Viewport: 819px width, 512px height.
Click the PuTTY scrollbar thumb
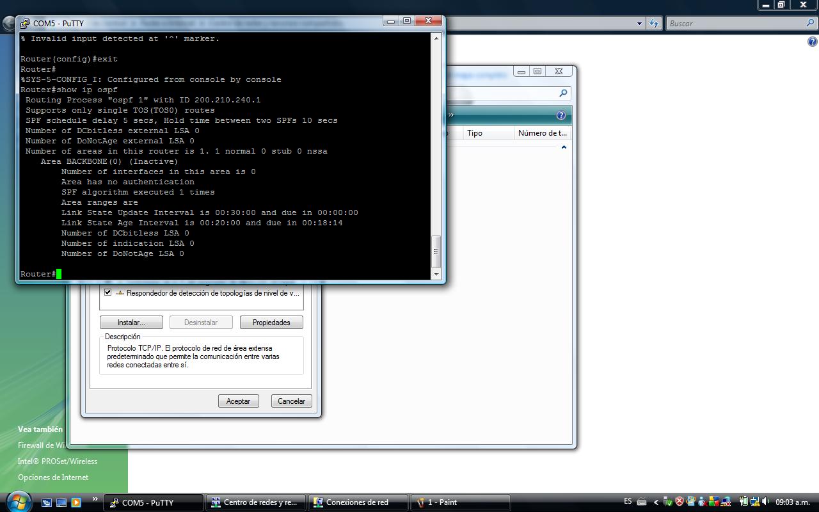tap(436, 251)
